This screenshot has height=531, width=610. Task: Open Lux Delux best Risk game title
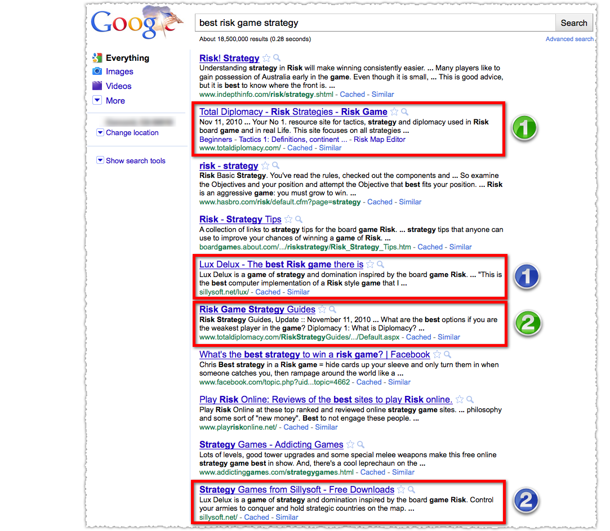click(281, 265)
